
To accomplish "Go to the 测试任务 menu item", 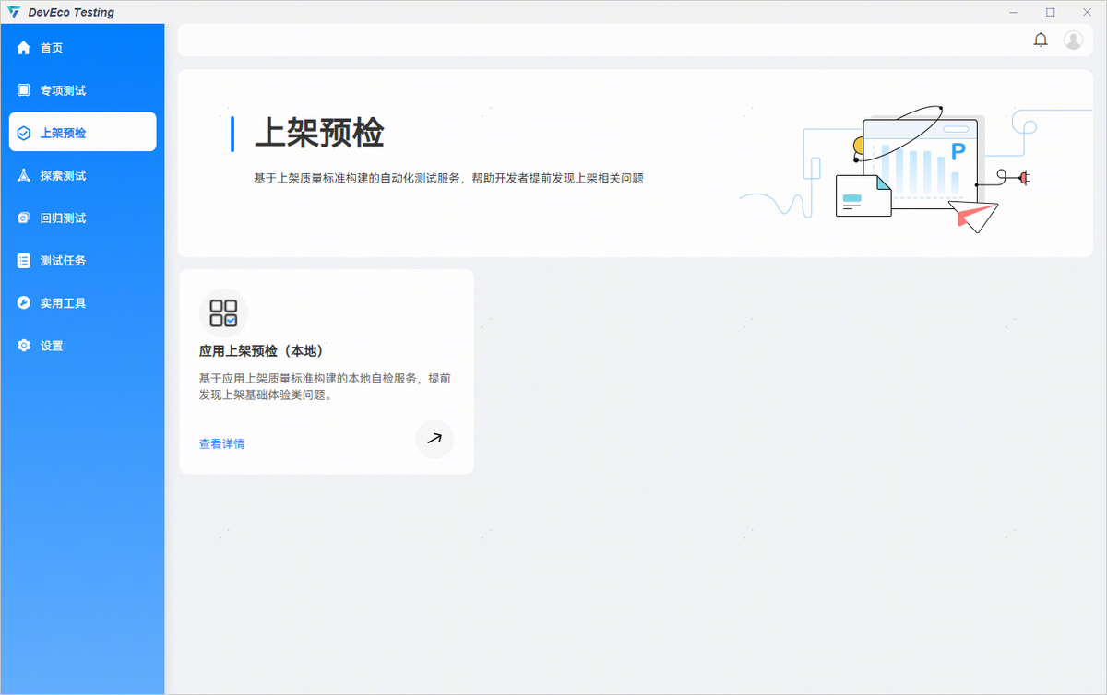I will 63,261.
